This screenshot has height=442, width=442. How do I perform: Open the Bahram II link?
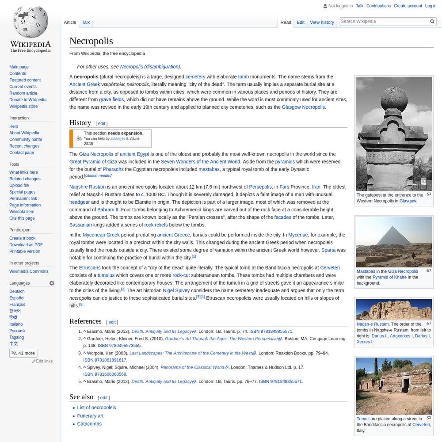(108, 210)
